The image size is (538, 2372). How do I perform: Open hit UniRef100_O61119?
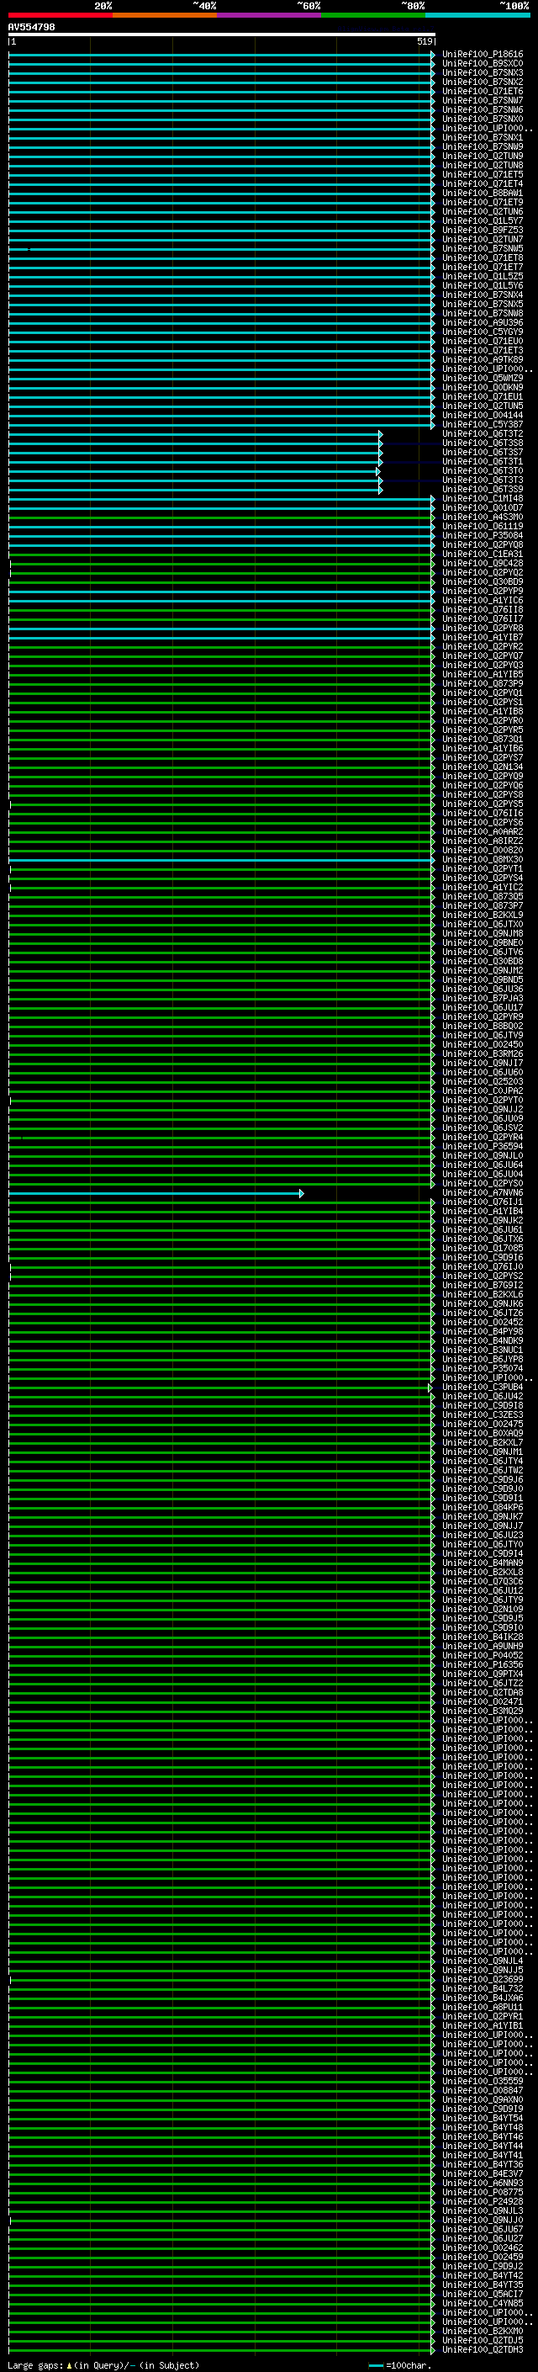(x=483, y=527)
